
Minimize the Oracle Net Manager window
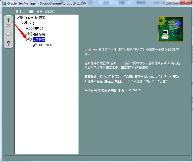(170, 3)
